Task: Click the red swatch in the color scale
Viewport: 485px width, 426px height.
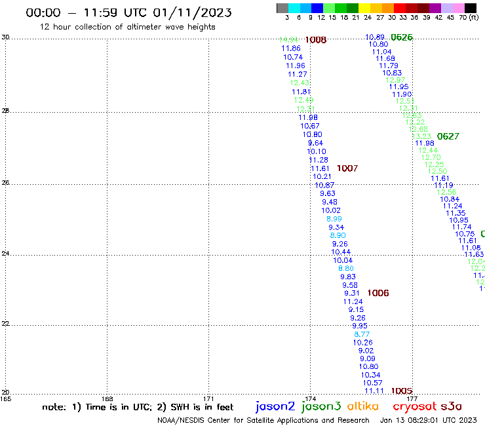Action: pyautogui.click(x=399, y=8)
